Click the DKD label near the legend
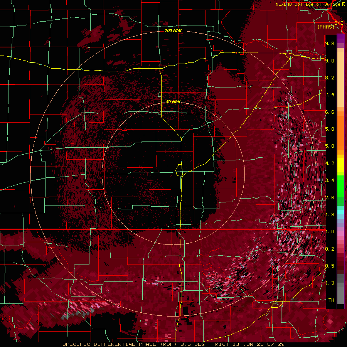This screenshot has height=347, width=347. click(339, 23)
